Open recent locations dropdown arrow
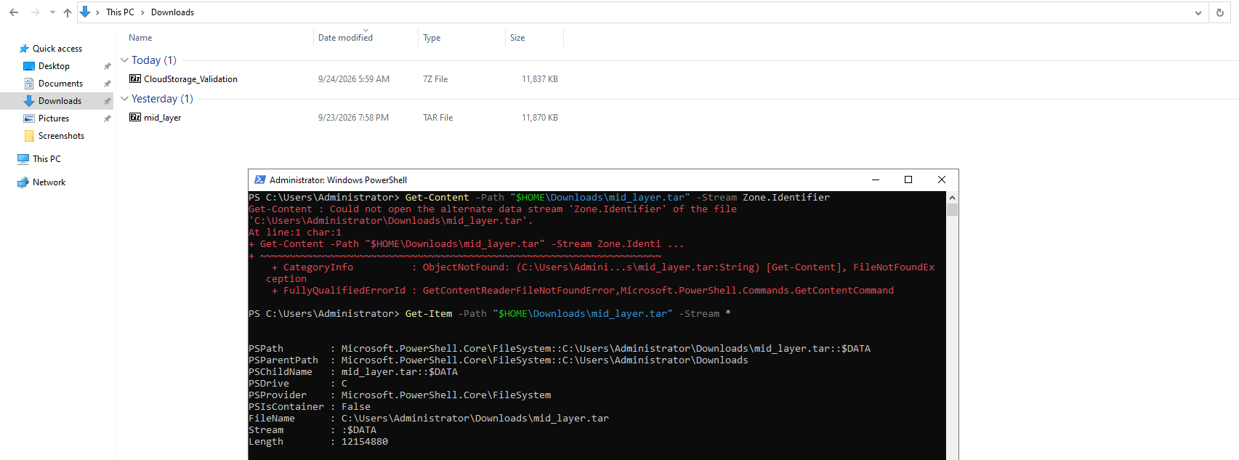 (52, 12)
